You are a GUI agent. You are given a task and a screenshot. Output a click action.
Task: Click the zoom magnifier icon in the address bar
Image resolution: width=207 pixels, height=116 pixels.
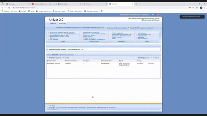(193, 8)
